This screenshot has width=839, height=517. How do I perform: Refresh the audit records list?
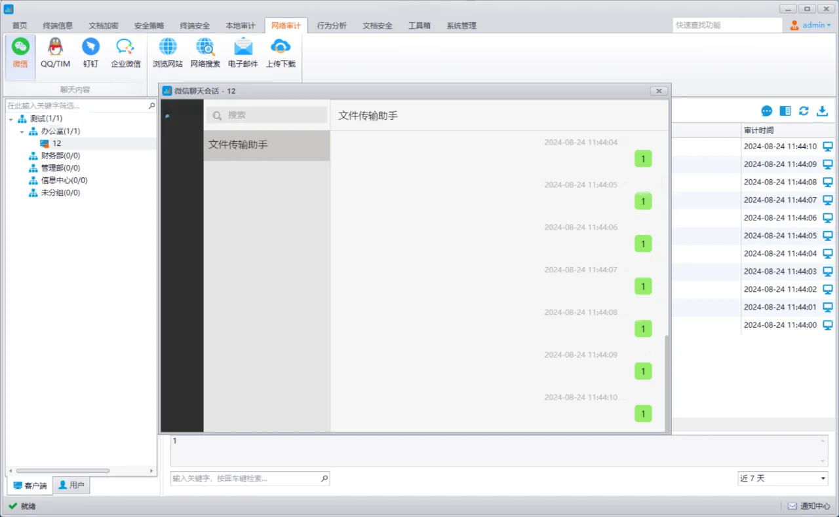click(x=804, y=111)
